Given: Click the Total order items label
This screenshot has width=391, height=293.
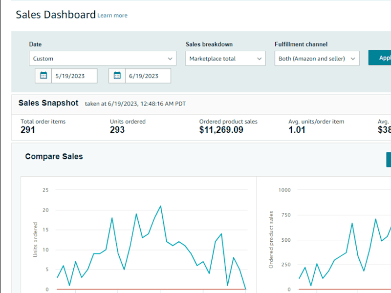Looking at the screenshot, I should 43,122.
